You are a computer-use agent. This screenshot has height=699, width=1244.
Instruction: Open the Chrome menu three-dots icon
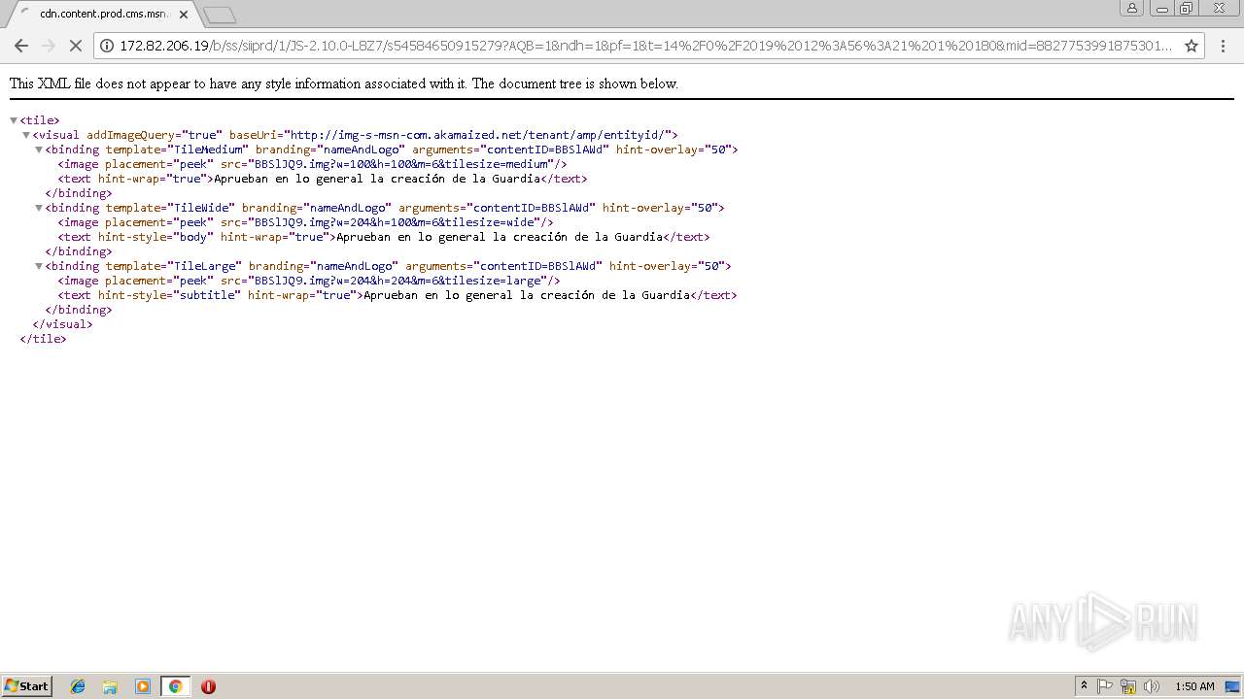pos(1221,46)
